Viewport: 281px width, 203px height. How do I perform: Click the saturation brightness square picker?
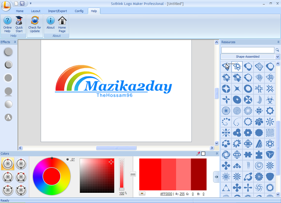click(97, 176)
